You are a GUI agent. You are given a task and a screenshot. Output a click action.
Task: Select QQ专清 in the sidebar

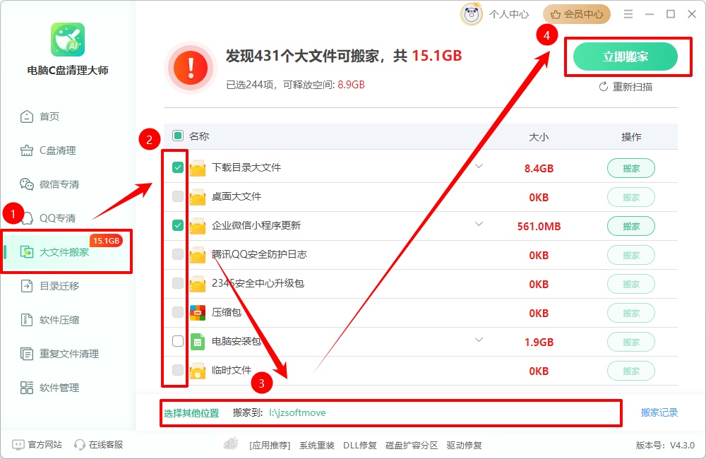pyautogui.click(x=58, y=218)
